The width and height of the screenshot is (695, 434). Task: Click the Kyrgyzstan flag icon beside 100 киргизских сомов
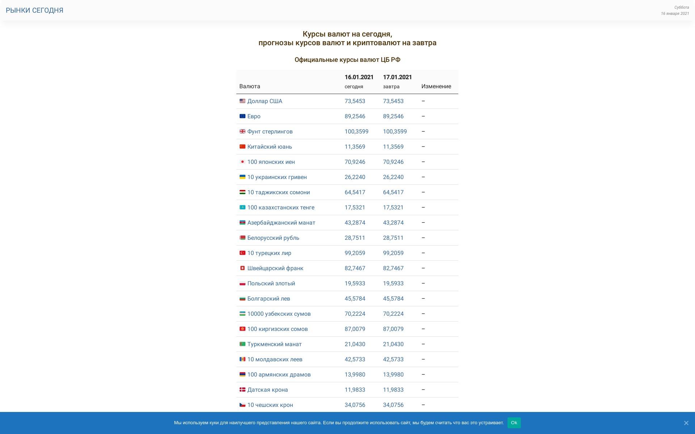243,329
